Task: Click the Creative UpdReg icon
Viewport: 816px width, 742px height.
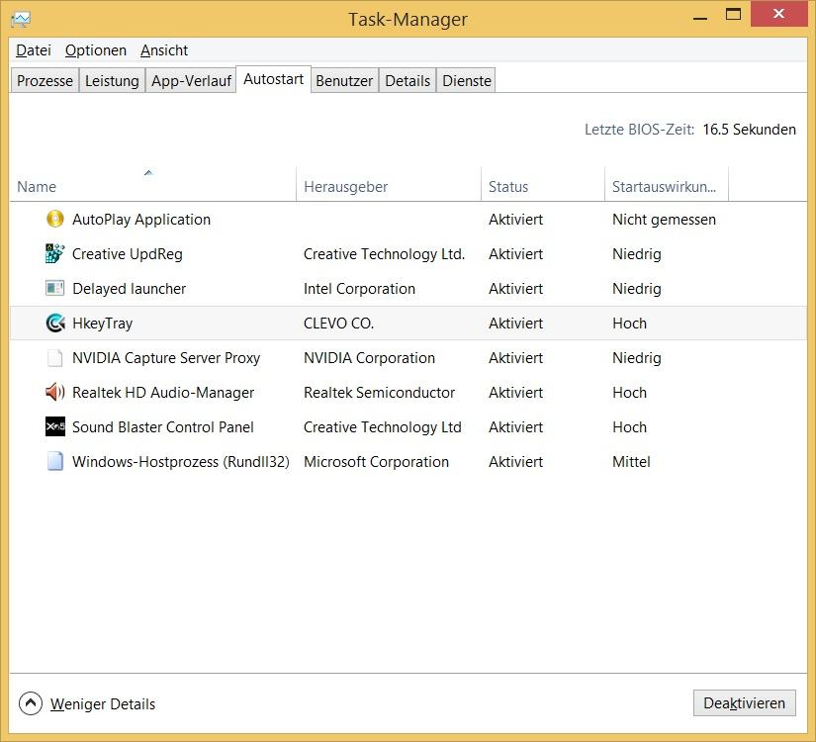Action: click(x=55, y=253)
